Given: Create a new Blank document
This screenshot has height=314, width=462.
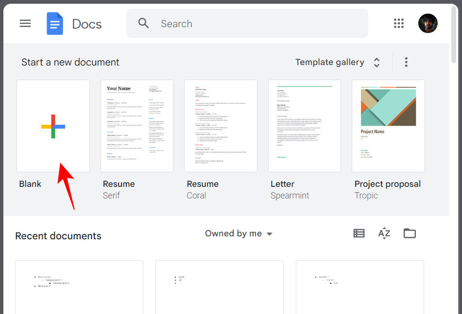Looking at the screenshot, I should pos(53,126).
